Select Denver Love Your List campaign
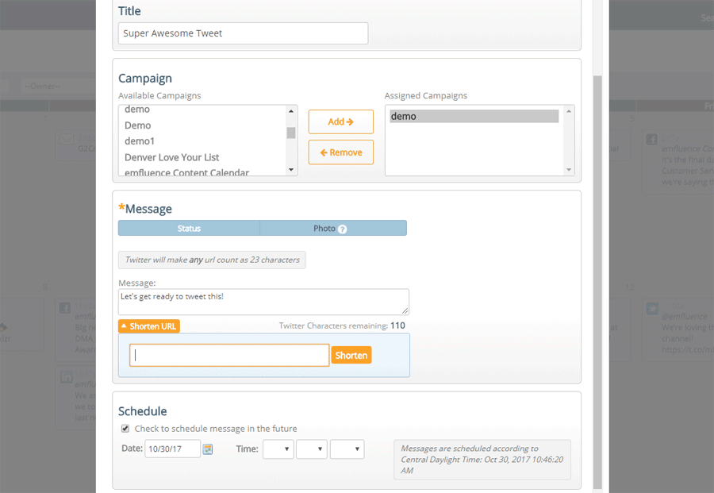This screenshot has height=493, width=714. [172, 157]
